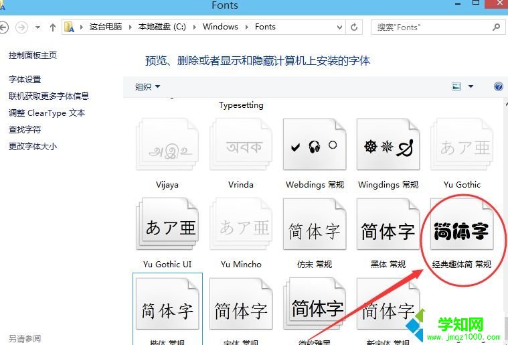Expand subfolders arrow after Windows

click(x=246, y=27)
